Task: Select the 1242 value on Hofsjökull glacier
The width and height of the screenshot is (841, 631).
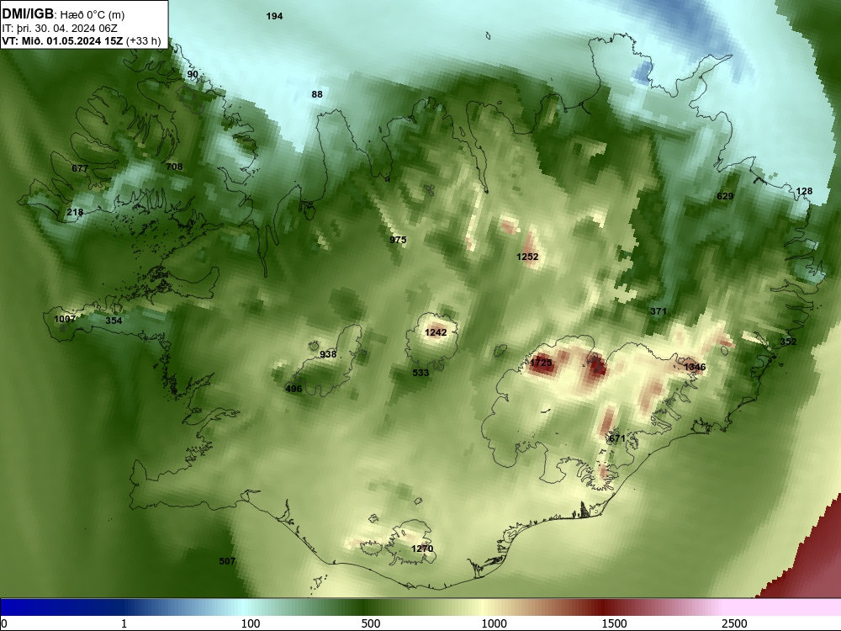Action: 436,332
